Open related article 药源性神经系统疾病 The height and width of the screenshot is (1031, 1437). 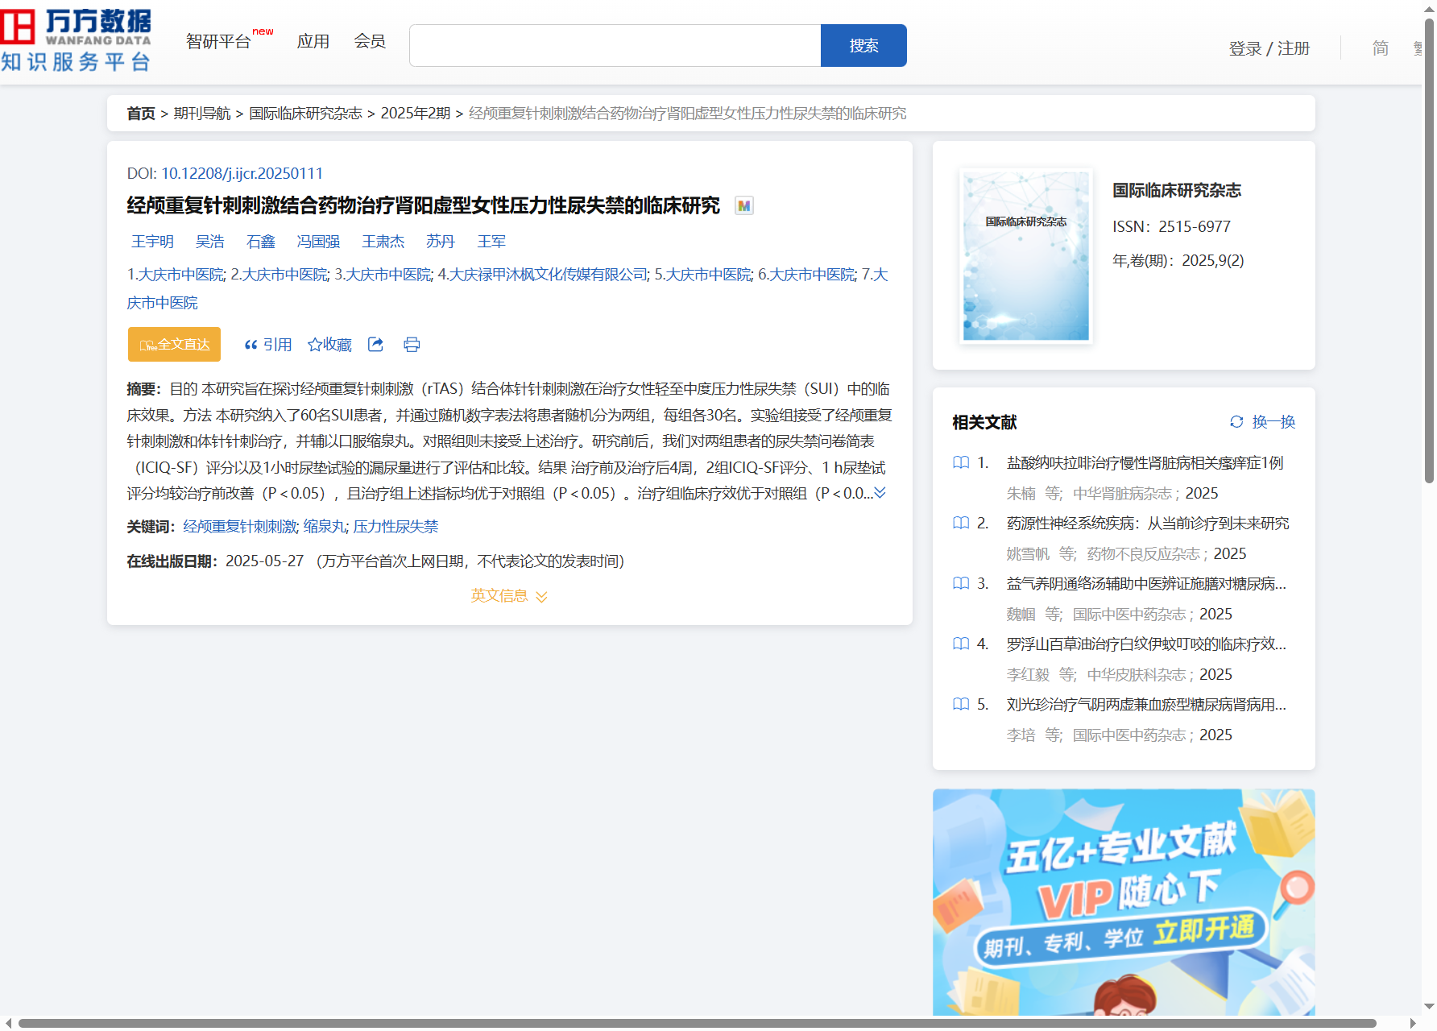1148,524
